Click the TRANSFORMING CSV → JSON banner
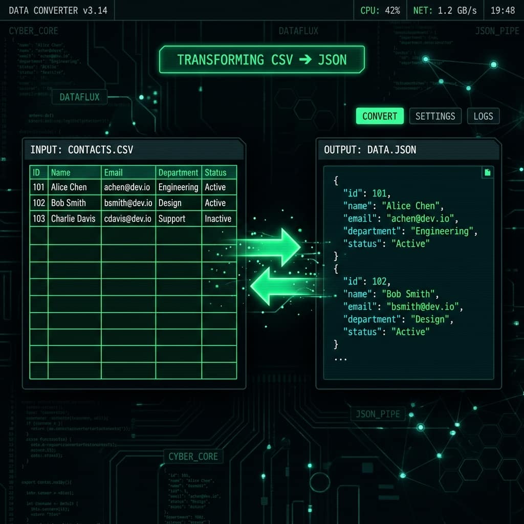524x524 pixels. click(261, 60)
